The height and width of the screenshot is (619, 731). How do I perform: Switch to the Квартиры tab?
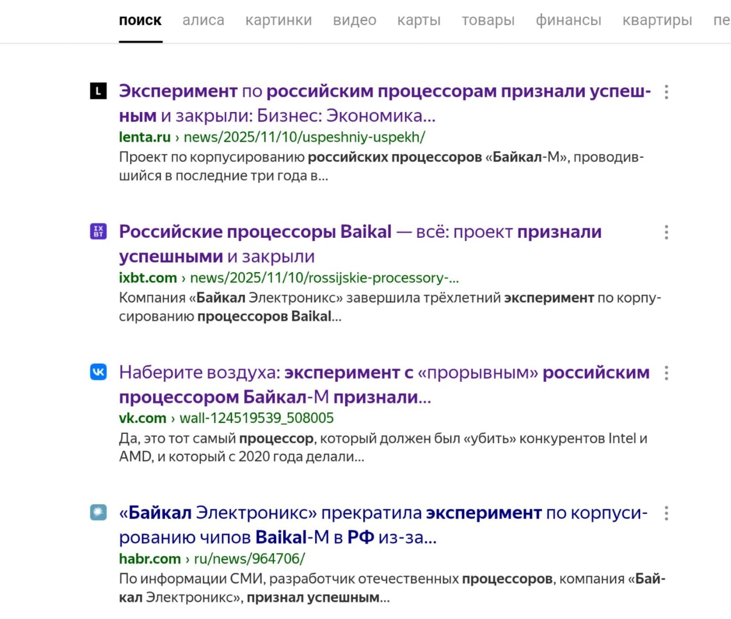pos(657,21)
